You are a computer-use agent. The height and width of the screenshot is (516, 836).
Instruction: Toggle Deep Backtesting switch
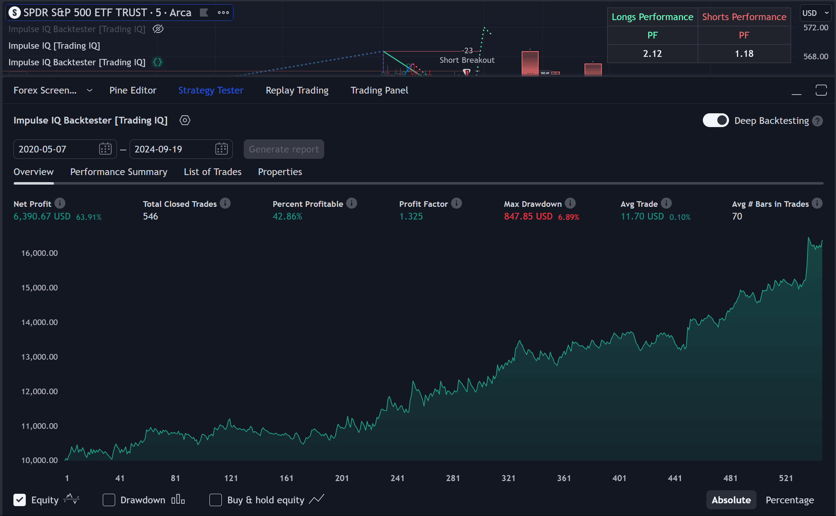tap(716, 120)
